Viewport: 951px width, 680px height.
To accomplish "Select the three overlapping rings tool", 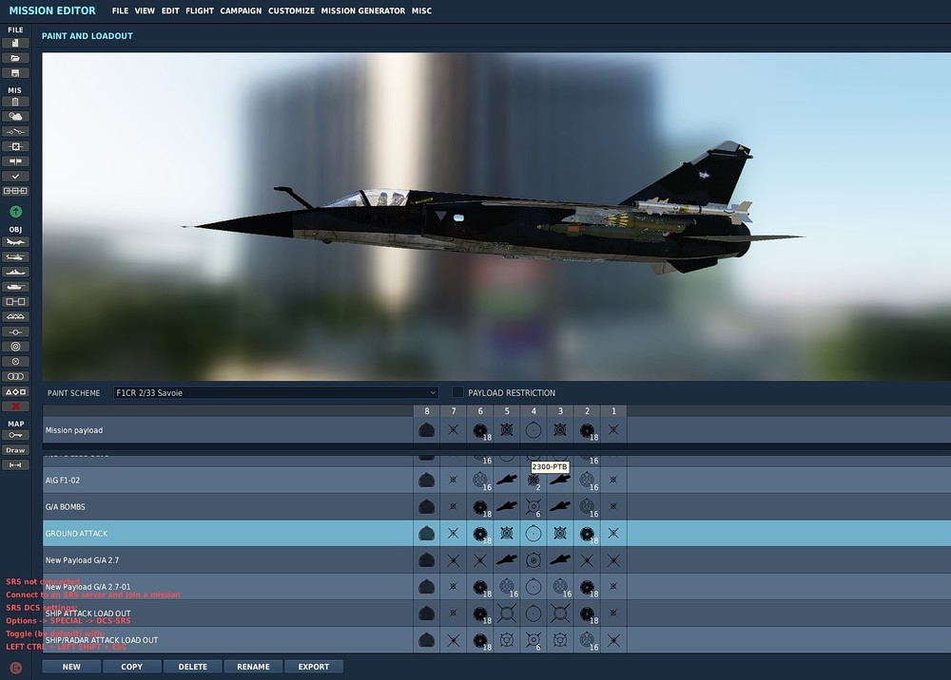I will coord(16,377).
